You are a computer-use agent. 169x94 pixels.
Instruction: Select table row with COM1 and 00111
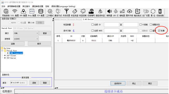point(112,41)
